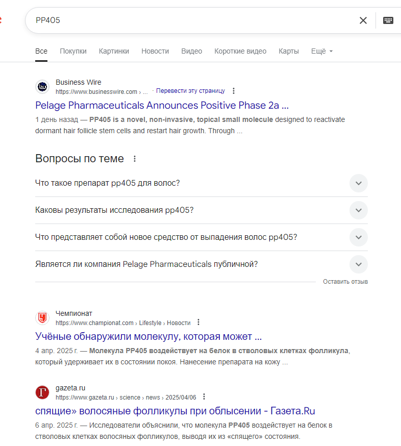The image size is (401, 446).
Task: Expand 'Каковы результаты исследования pp405?' question
Action: (x=202, y=210)
